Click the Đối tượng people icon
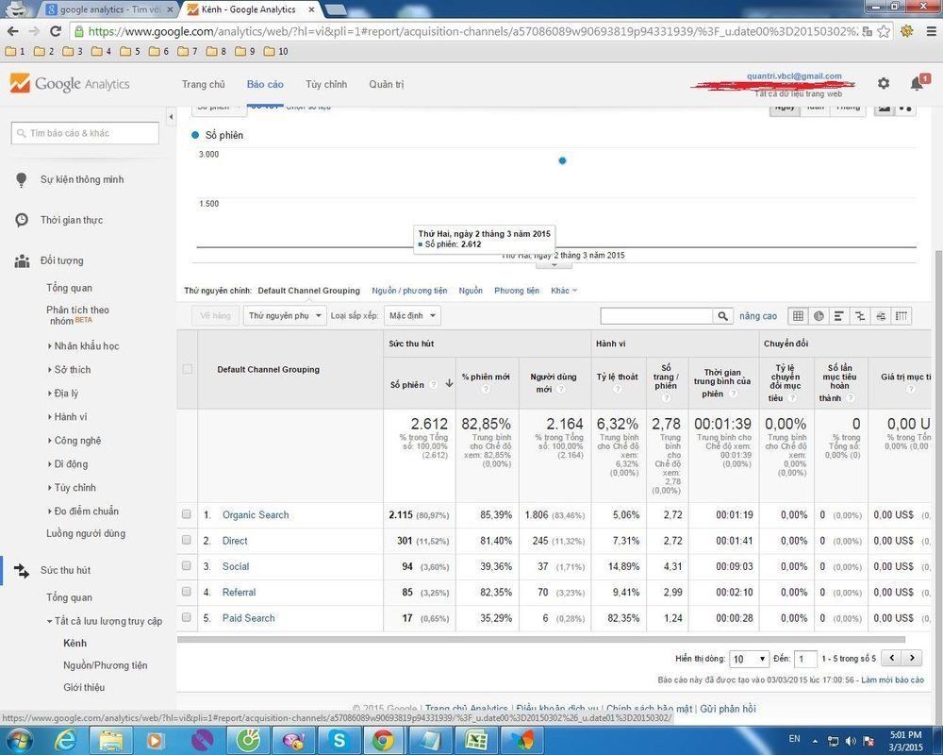This screenshot has height=755, width=943. [22, 260]
